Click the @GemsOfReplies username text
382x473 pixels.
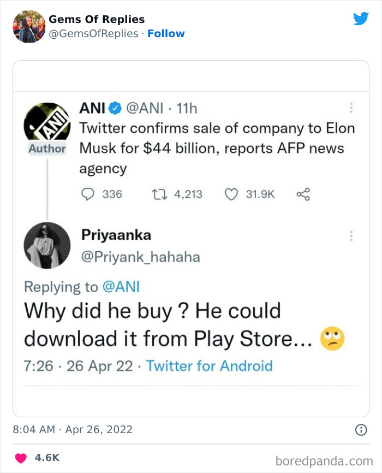click(x=93, y=33)
